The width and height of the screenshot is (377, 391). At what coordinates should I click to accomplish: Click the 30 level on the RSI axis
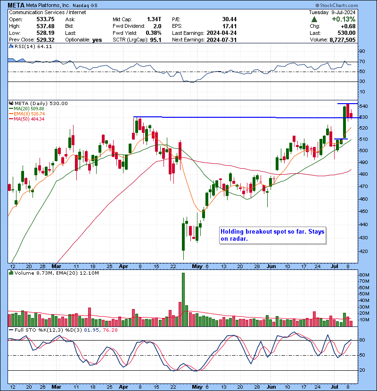click(x=362, y=81)
